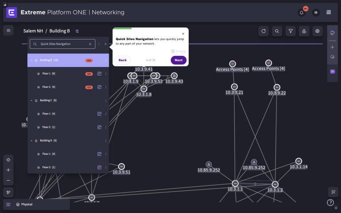Select the Physical layer view
Viewport: 341px width, 213px height.
pyautogui.click(x=24, y=204)
